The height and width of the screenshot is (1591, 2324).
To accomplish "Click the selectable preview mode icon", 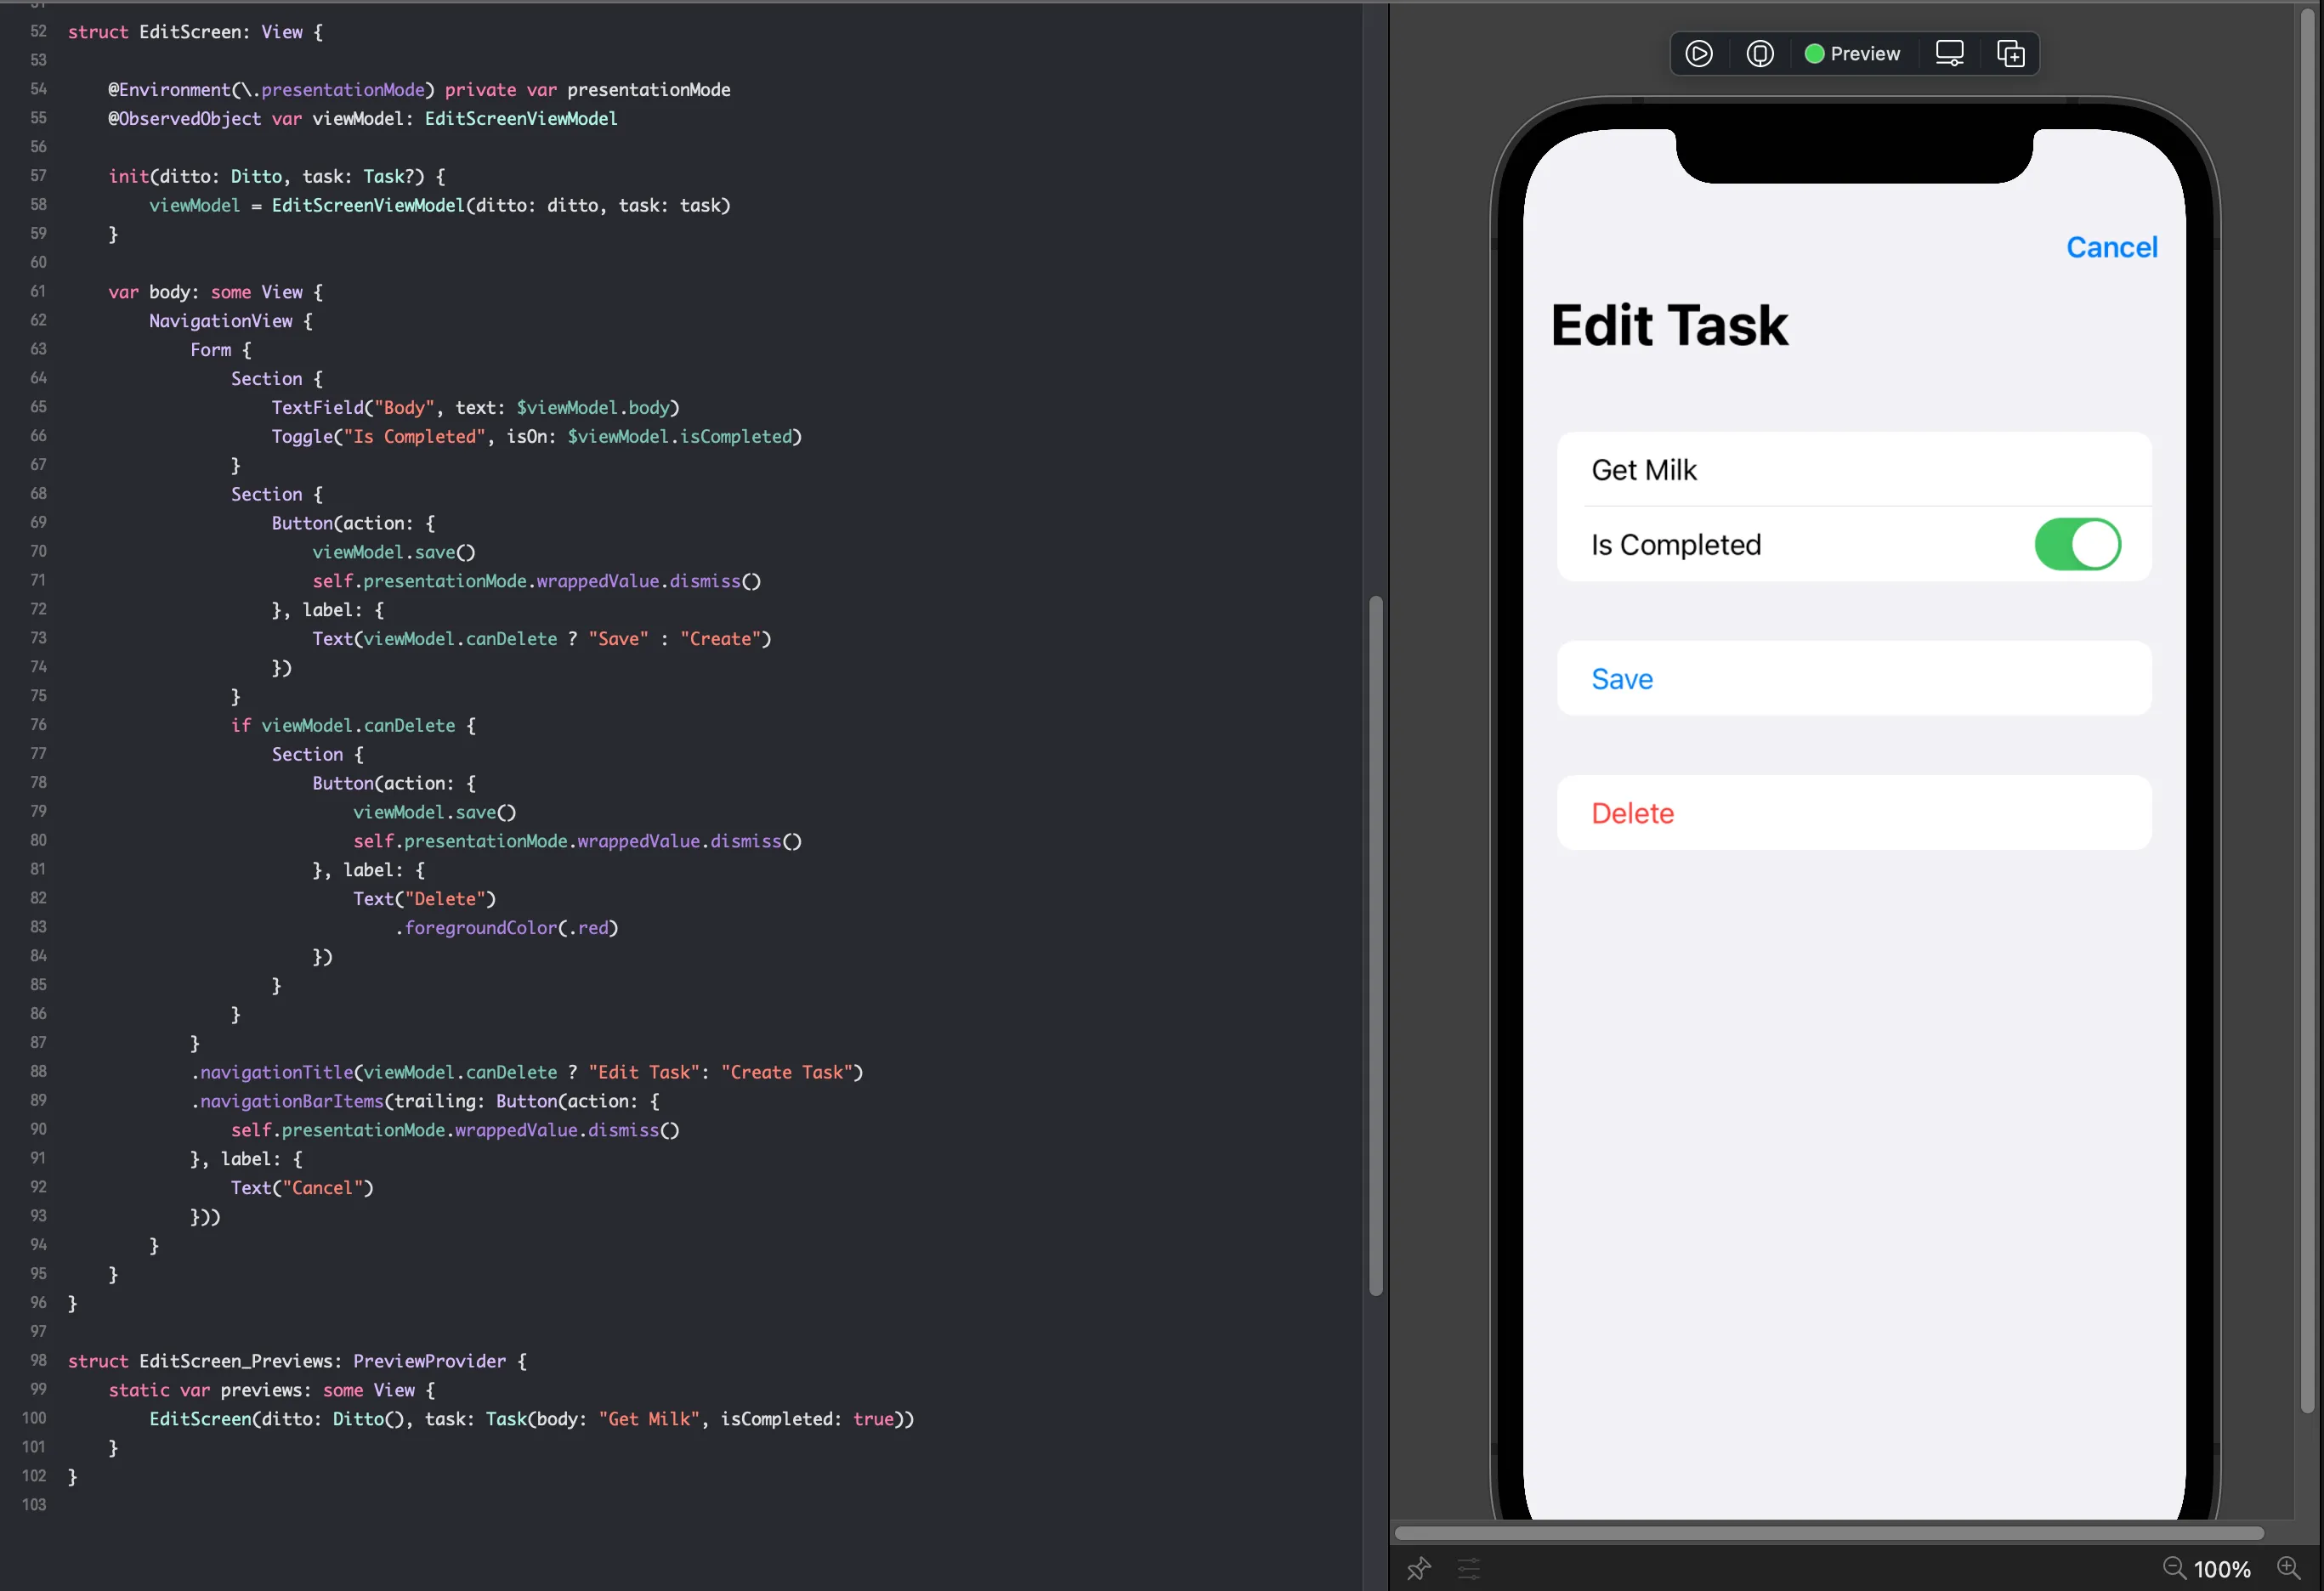I will coord(1759,53).
